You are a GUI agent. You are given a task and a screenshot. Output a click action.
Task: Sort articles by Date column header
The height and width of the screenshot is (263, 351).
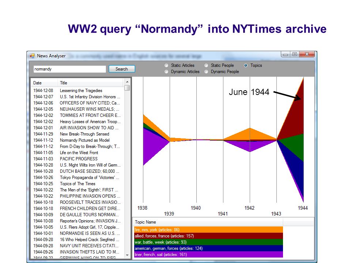[44, 83]
